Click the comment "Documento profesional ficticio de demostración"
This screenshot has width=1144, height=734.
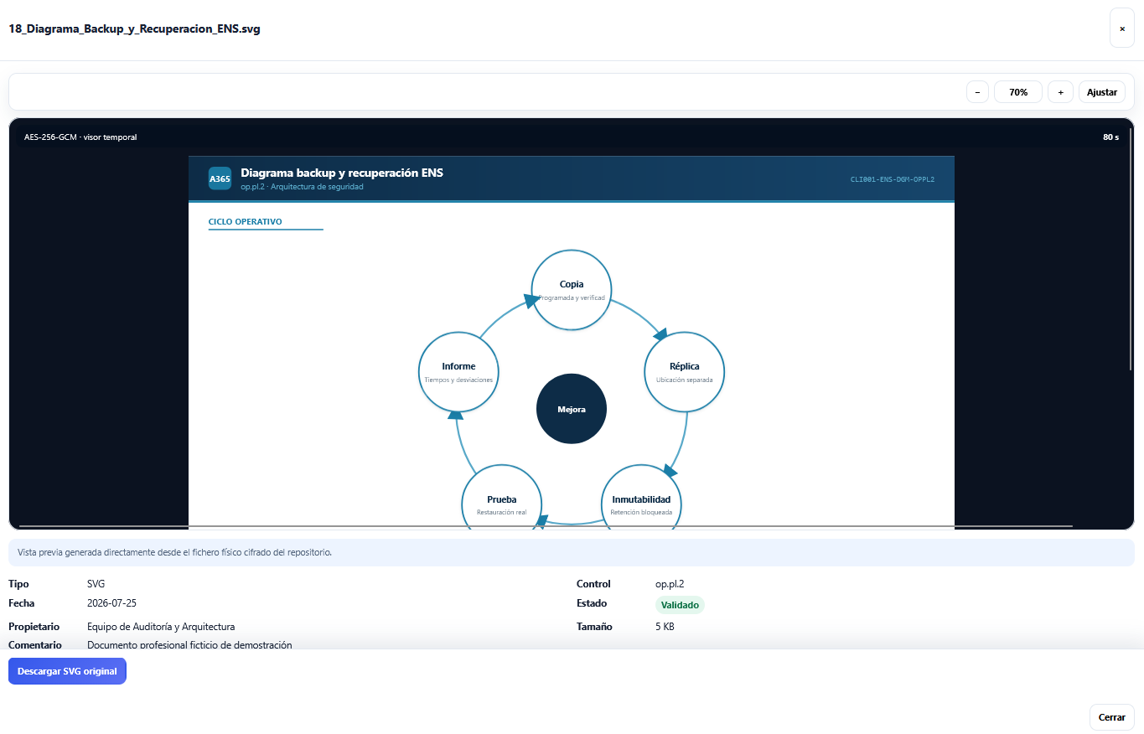189,645
